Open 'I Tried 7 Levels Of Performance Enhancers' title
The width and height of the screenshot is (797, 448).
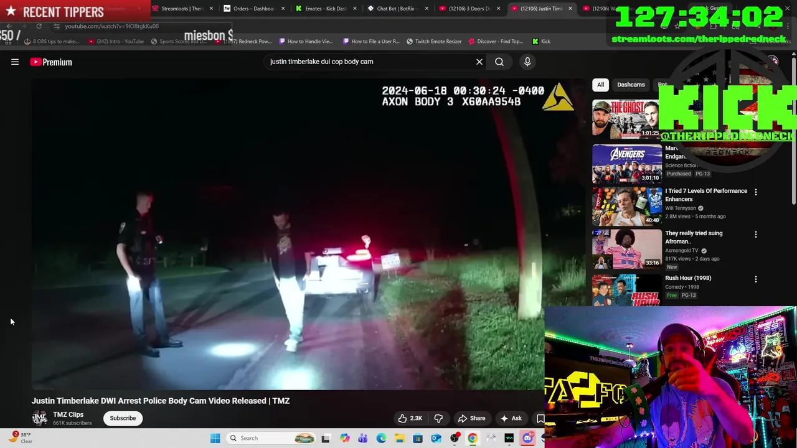click(x=706, y=195)
